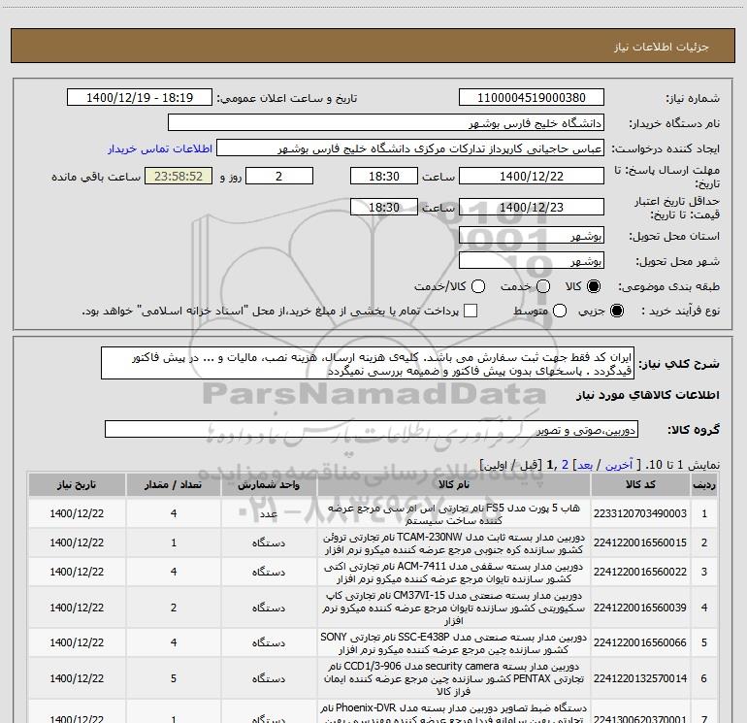
Task: Click the نام کالا column header
Action: (x=454, y=485)
